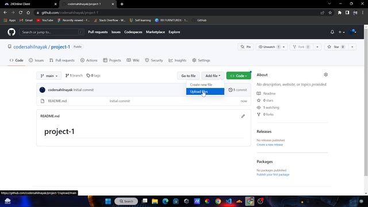Open a new browser tab

122,4
